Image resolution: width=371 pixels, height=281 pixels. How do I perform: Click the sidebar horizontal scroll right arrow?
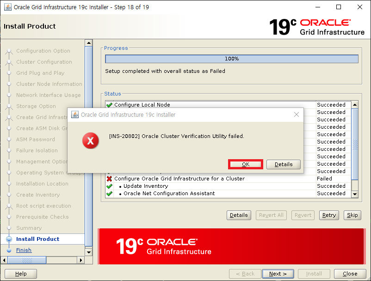click(81, 260)
